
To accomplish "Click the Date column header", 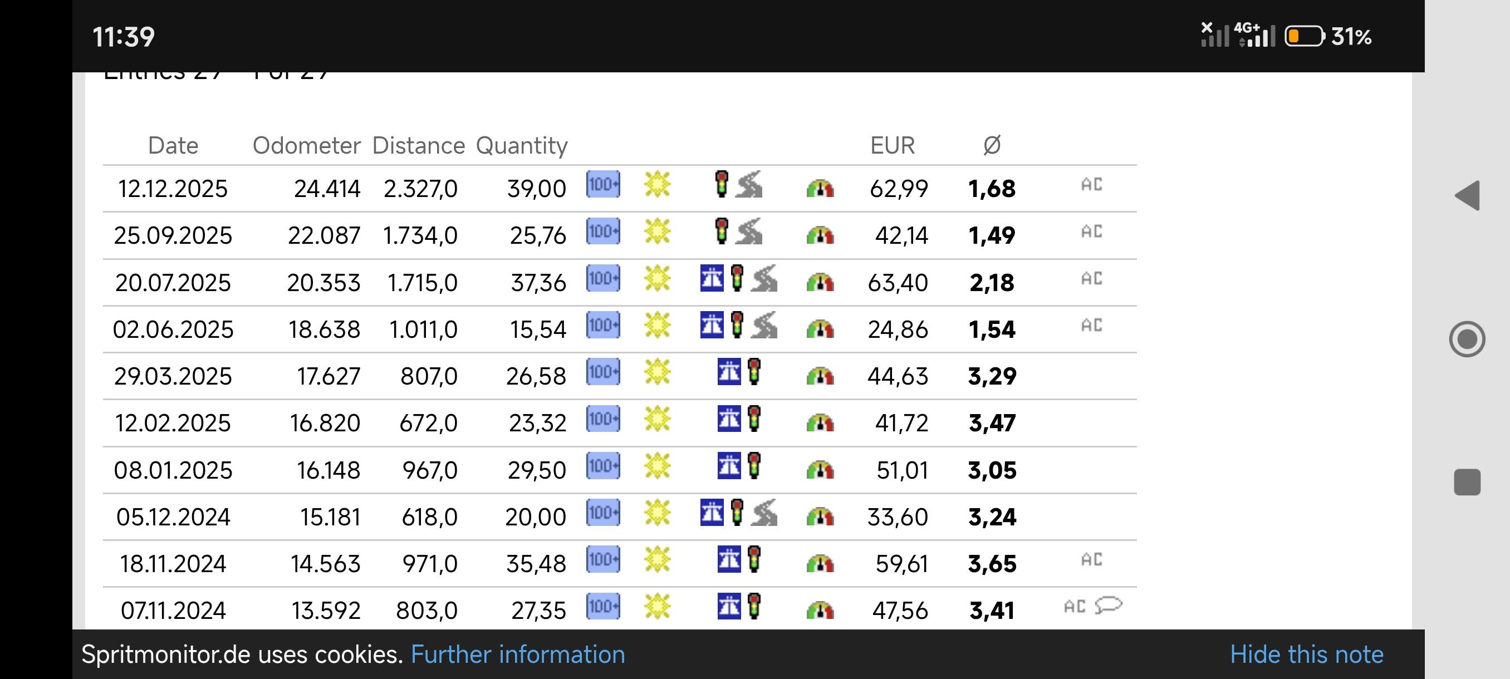I will coord(173,145).
